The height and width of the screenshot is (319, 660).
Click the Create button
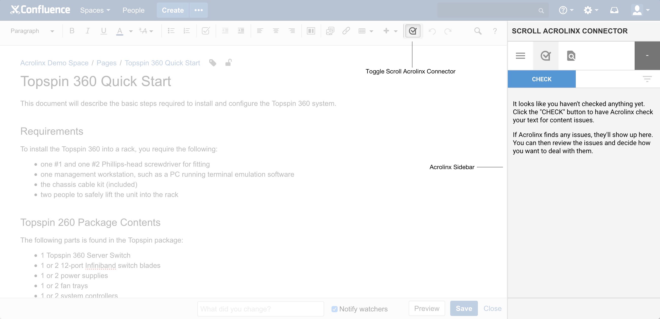click(173, 10)
